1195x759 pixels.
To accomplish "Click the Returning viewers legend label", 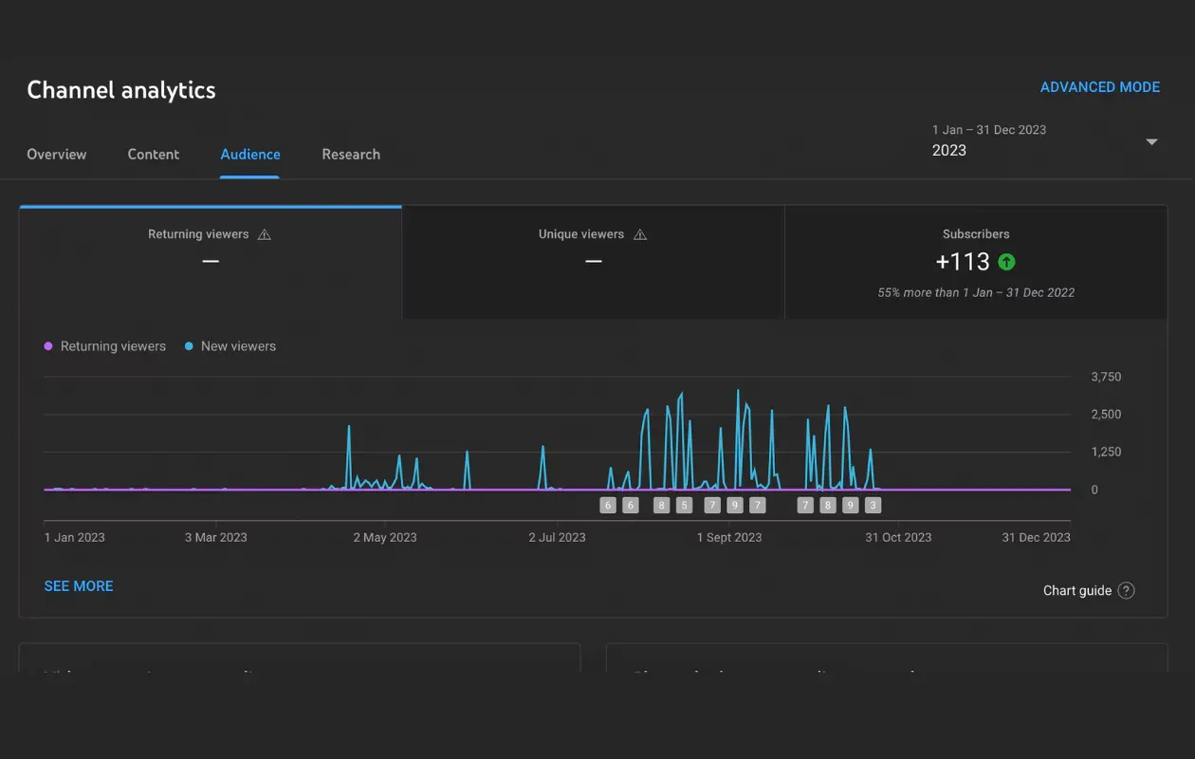I will pos(113,346).
